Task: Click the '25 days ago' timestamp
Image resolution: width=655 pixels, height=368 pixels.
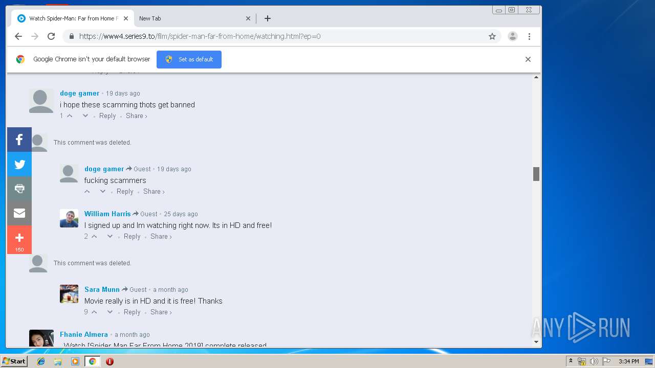Action: (181, 214)
